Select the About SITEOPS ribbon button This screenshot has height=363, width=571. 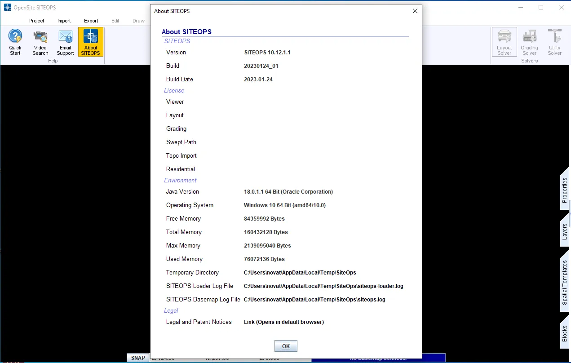(x=91, y=42)
